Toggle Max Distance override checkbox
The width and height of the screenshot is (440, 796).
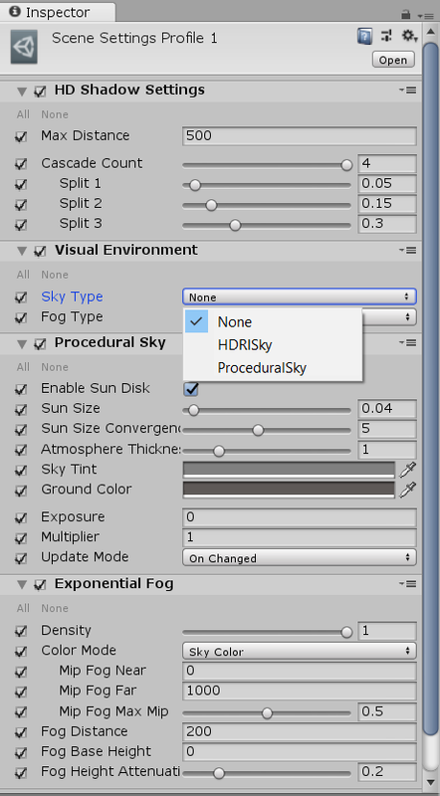(21, 136)
